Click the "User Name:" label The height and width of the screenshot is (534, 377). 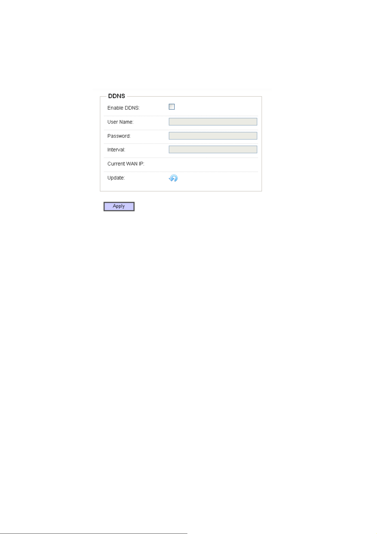click(120, 122)
